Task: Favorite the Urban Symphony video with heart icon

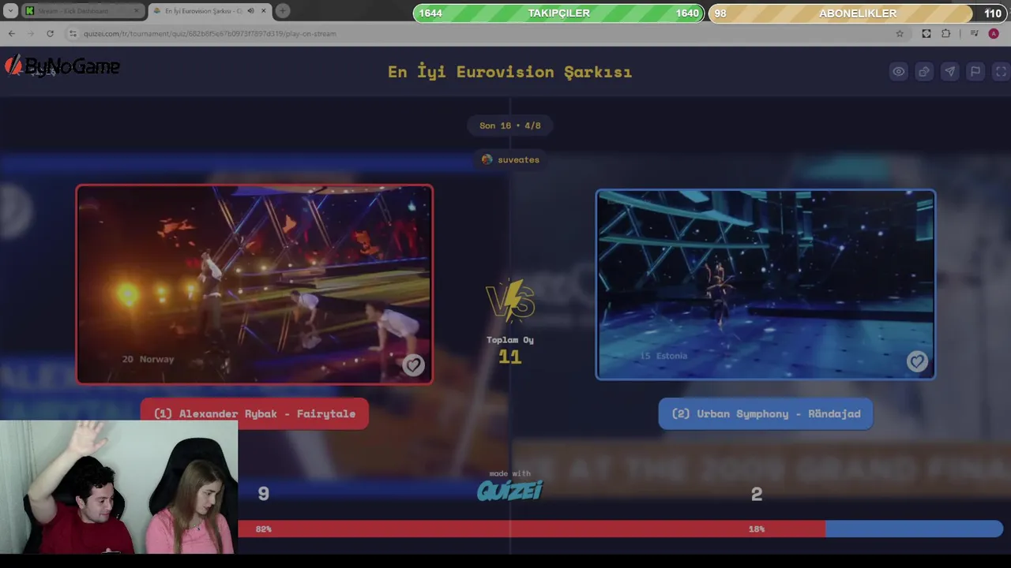Action: (916, 361)
